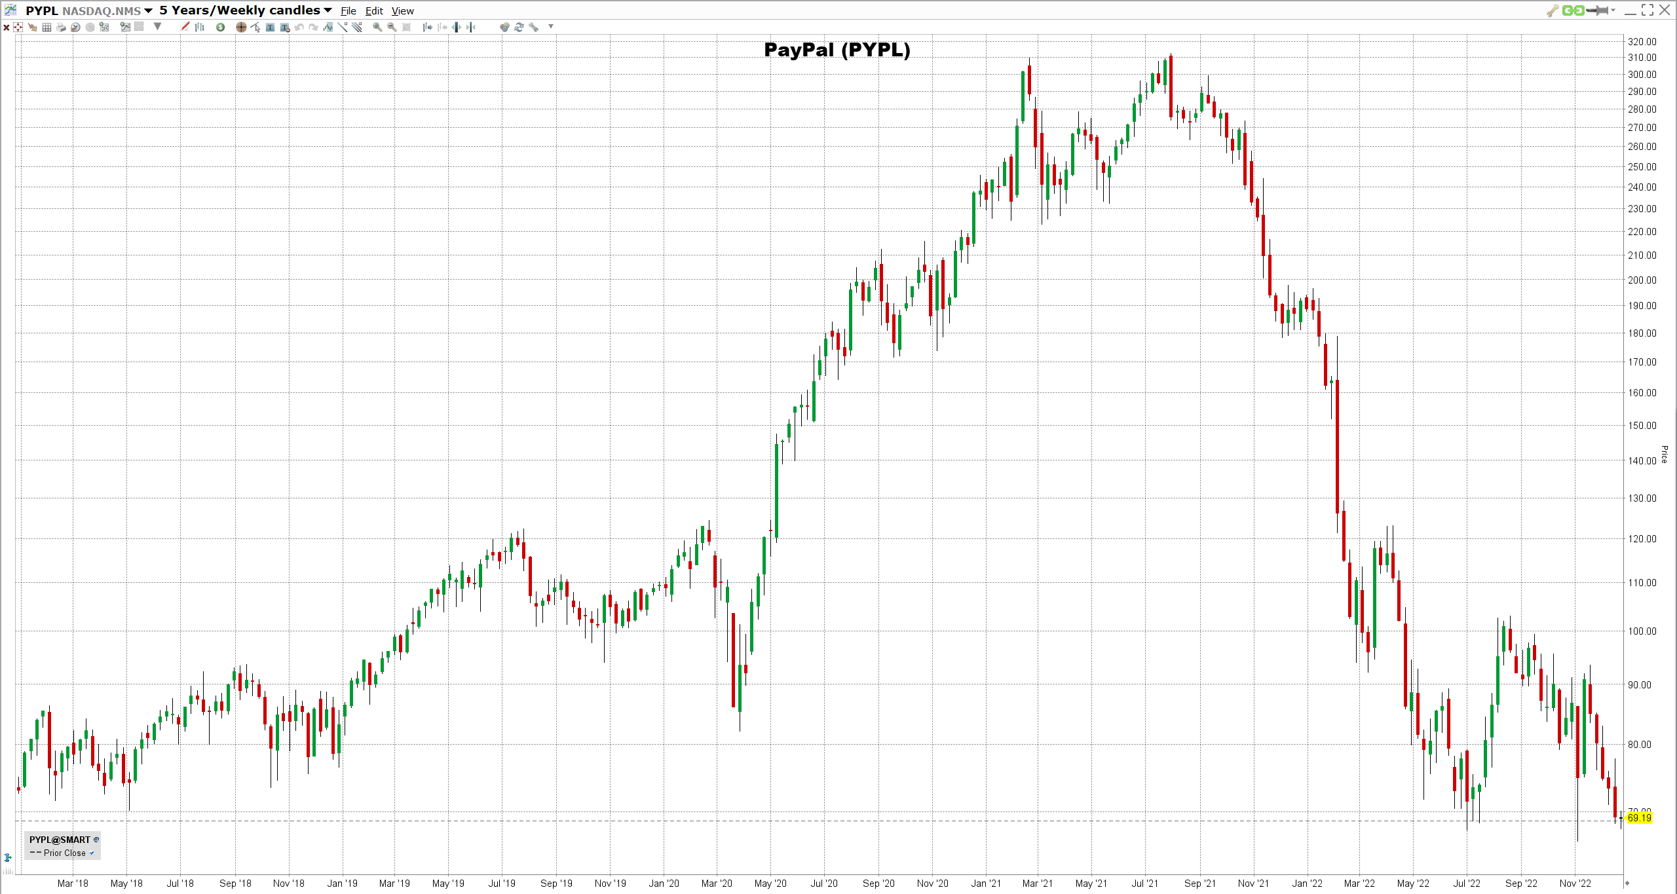The image size is (1677, 894).
Task: Click the redo arrow icon
Action: tap(313, 27)
